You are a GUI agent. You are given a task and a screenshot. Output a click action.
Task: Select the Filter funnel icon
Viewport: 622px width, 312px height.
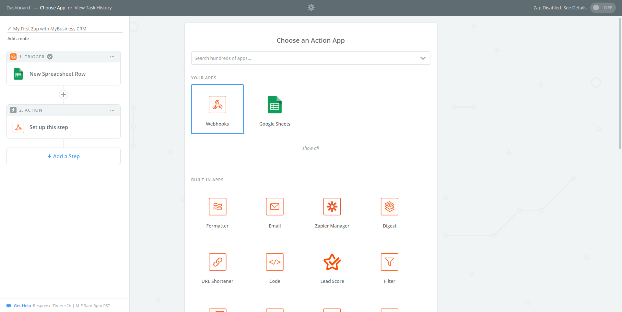389,262
